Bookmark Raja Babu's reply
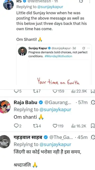The width and height of the screenshot is (95, 170). pos(93,126)
